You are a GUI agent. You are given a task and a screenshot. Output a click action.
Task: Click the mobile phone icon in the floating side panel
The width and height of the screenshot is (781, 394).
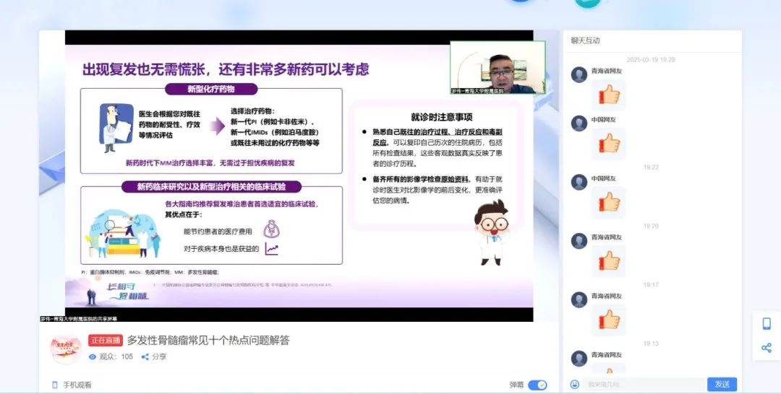767,324
